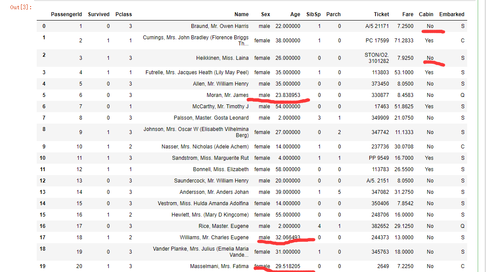This screenshot has height=272, width=486.
Task: Click age value 22.000000
Action: point(288,26)
